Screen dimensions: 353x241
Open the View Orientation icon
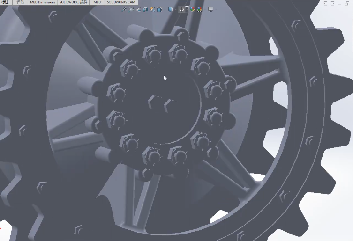159,9
